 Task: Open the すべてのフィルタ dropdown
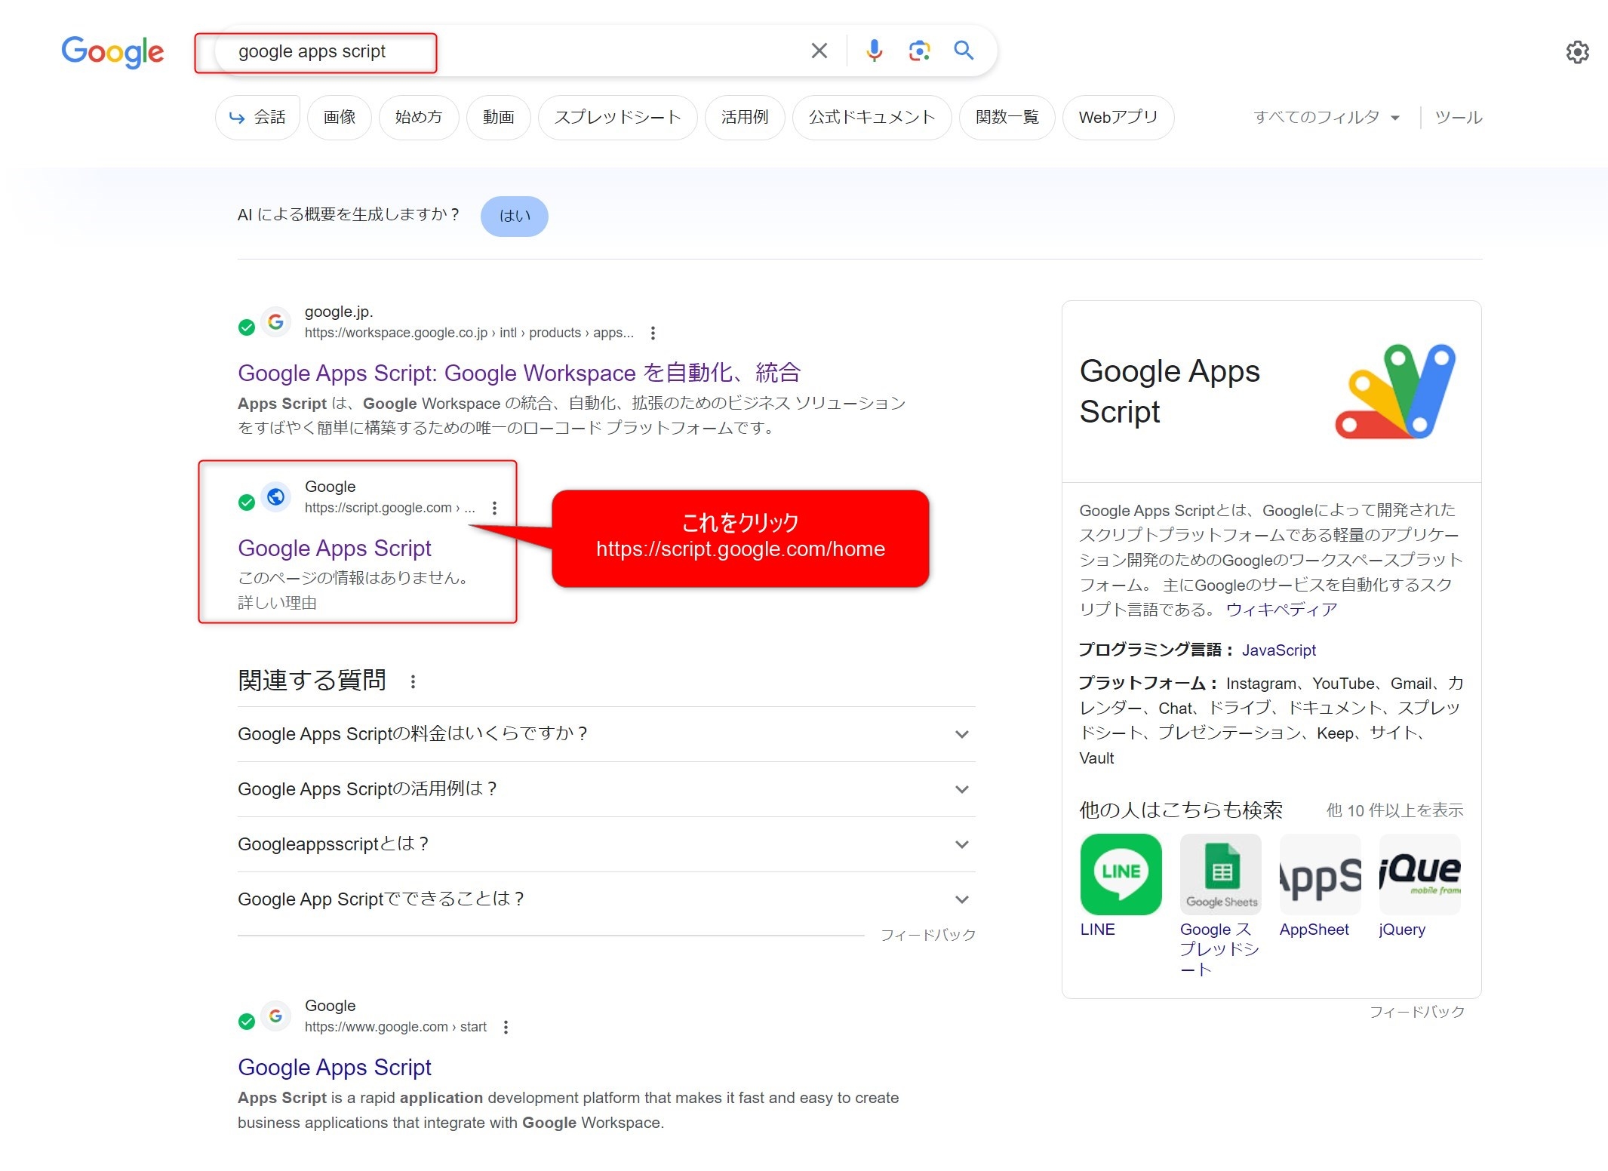click(x=1326, y=118)
